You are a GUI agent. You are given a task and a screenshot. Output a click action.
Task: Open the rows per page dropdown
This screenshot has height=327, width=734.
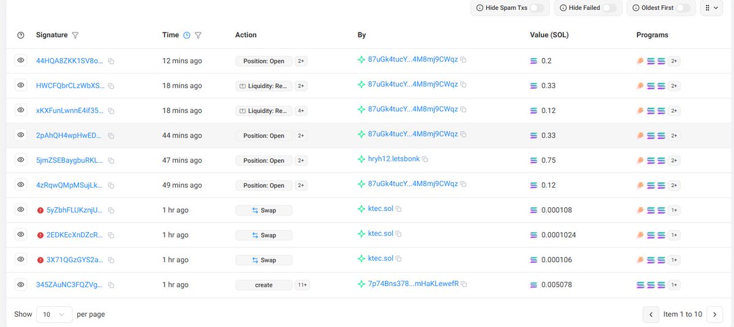coord(54,314)
